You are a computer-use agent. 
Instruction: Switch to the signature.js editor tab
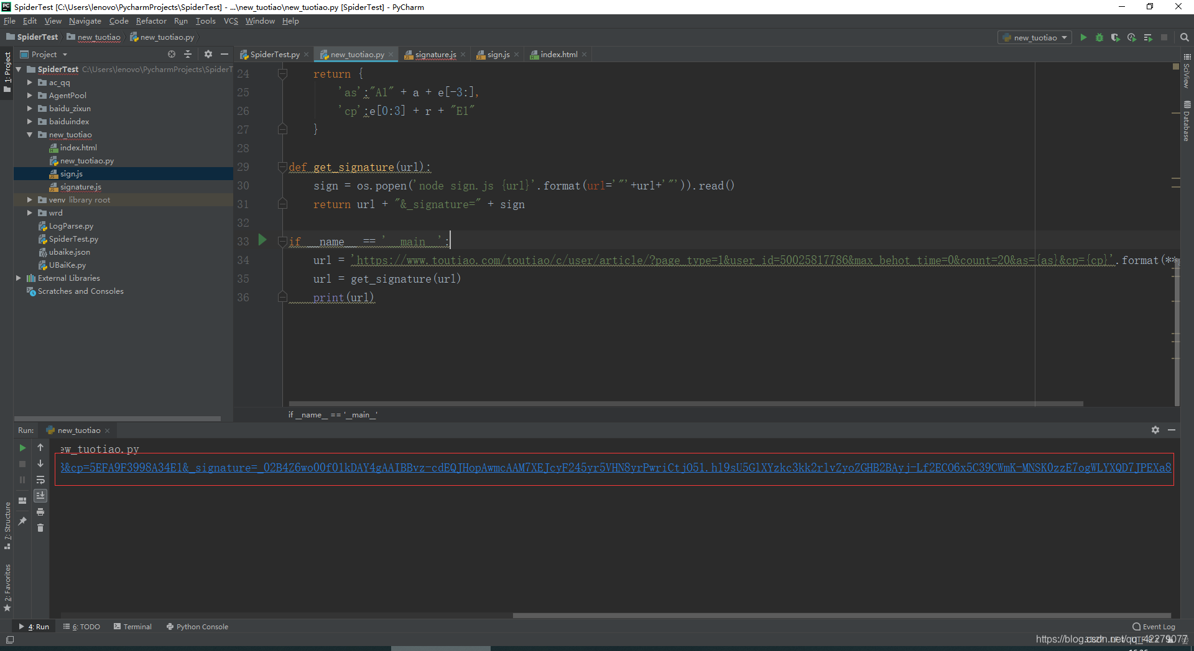(x=435, y=54)
